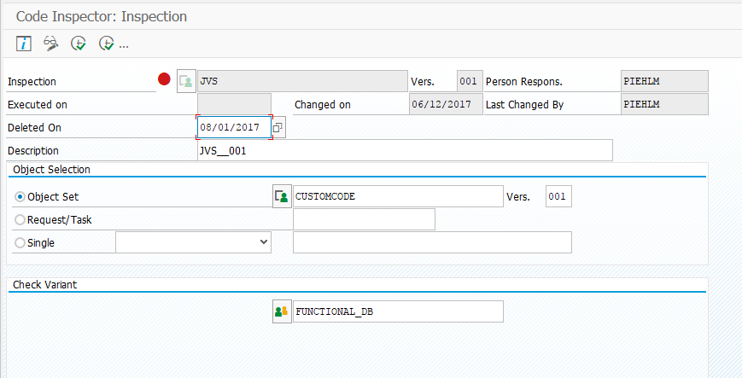Click the Object Set field CUSTOMCODE

pos(398,196)
